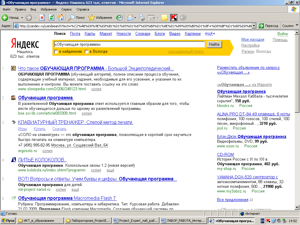Check the 'в найденном' checkbox
Viewport: 300px width, 225px height.
56,52
